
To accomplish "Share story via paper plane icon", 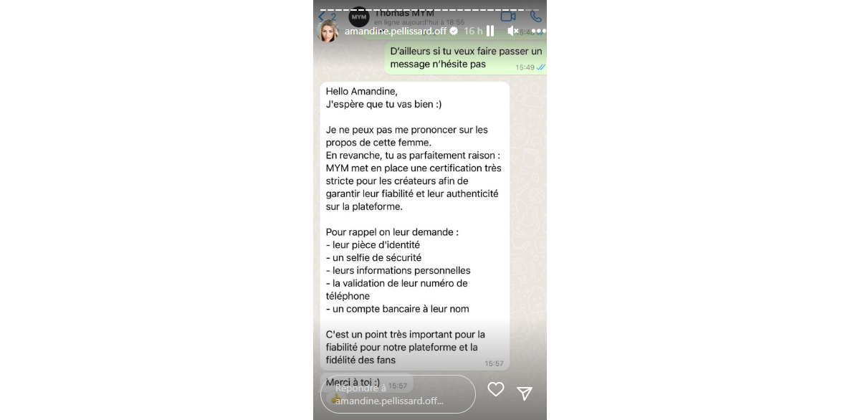I will pos(525,393).
